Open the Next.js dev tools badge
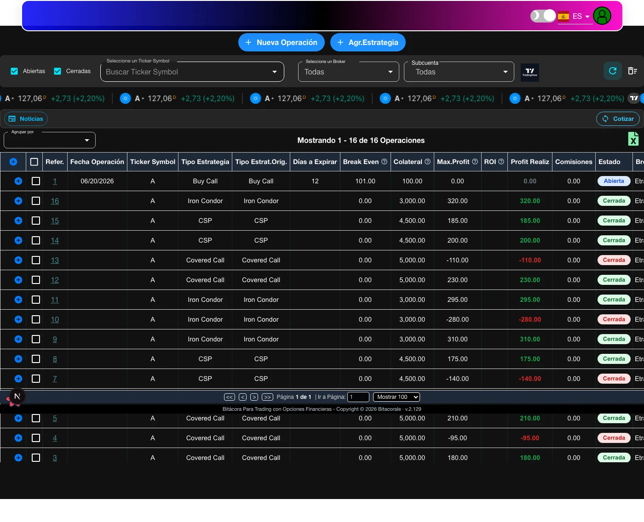644x522 pixels. click(x=17, y=396)
